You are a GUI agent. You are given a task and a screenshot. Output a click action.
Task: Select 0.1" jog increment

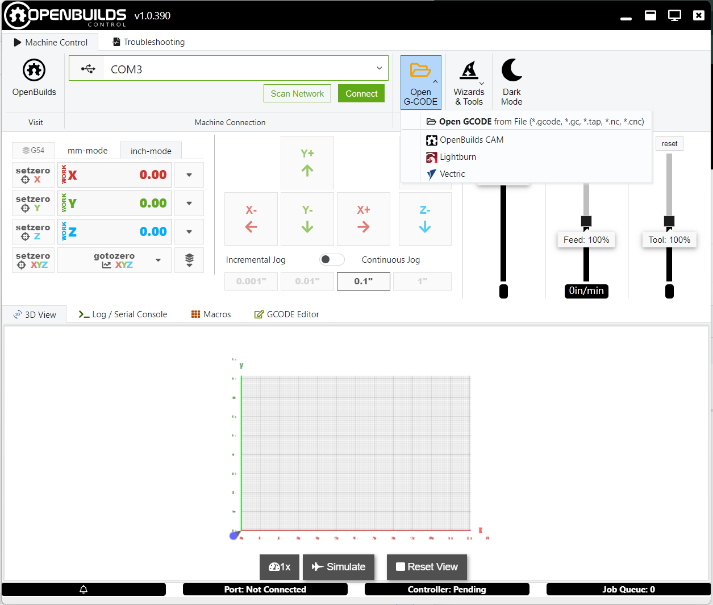[364, 281]
